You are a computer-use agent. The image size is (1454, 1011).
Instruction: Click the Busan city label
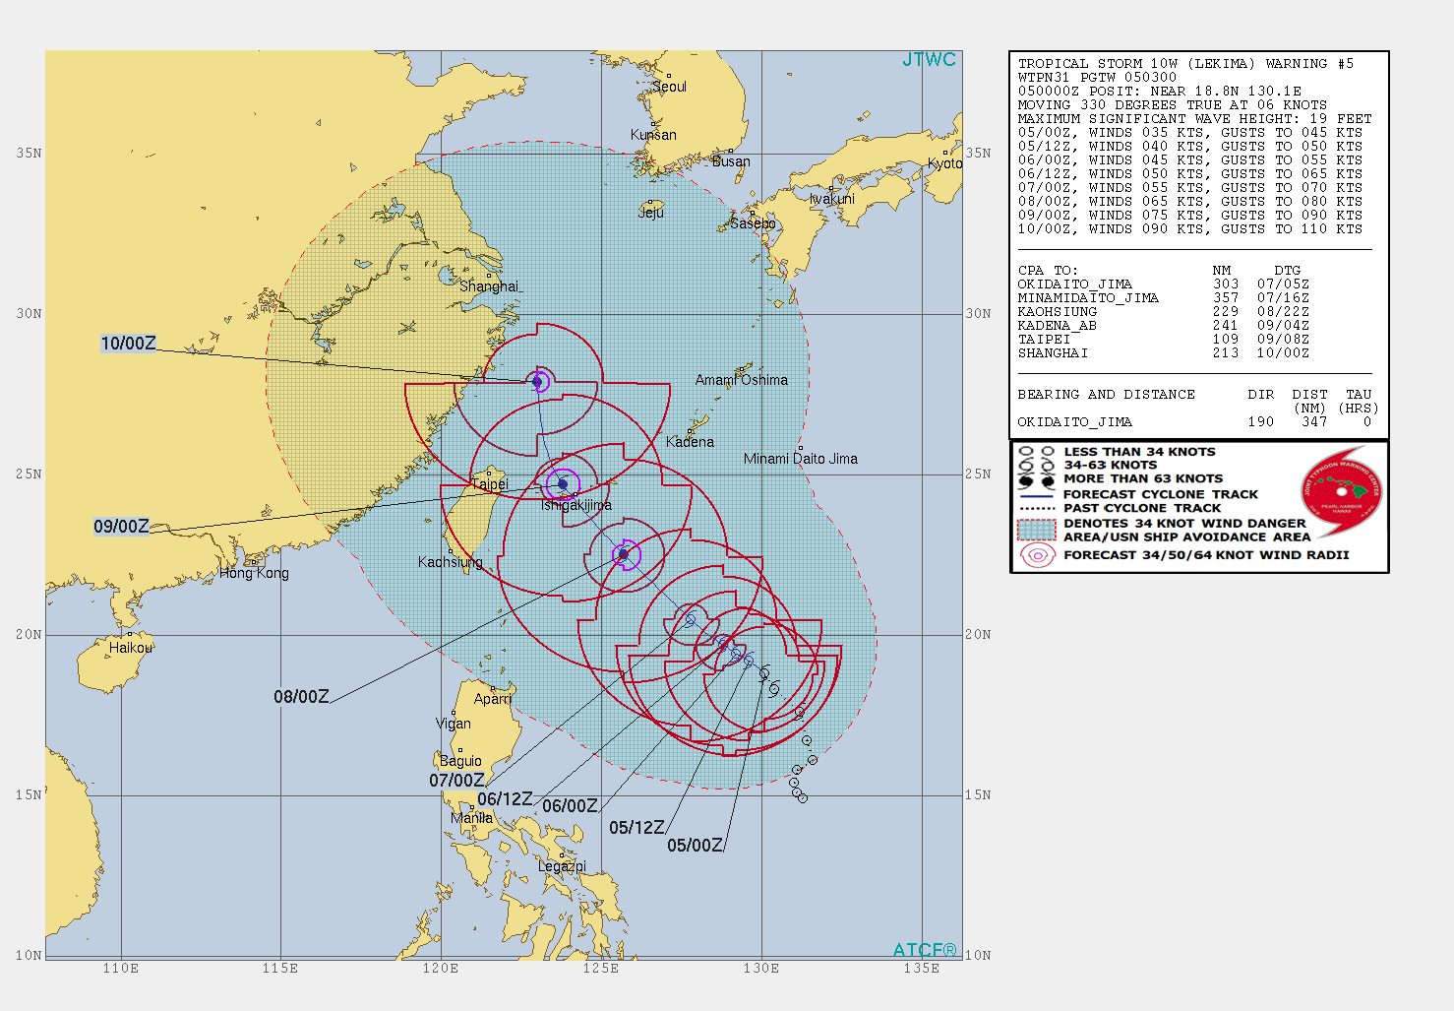[731, 161]
